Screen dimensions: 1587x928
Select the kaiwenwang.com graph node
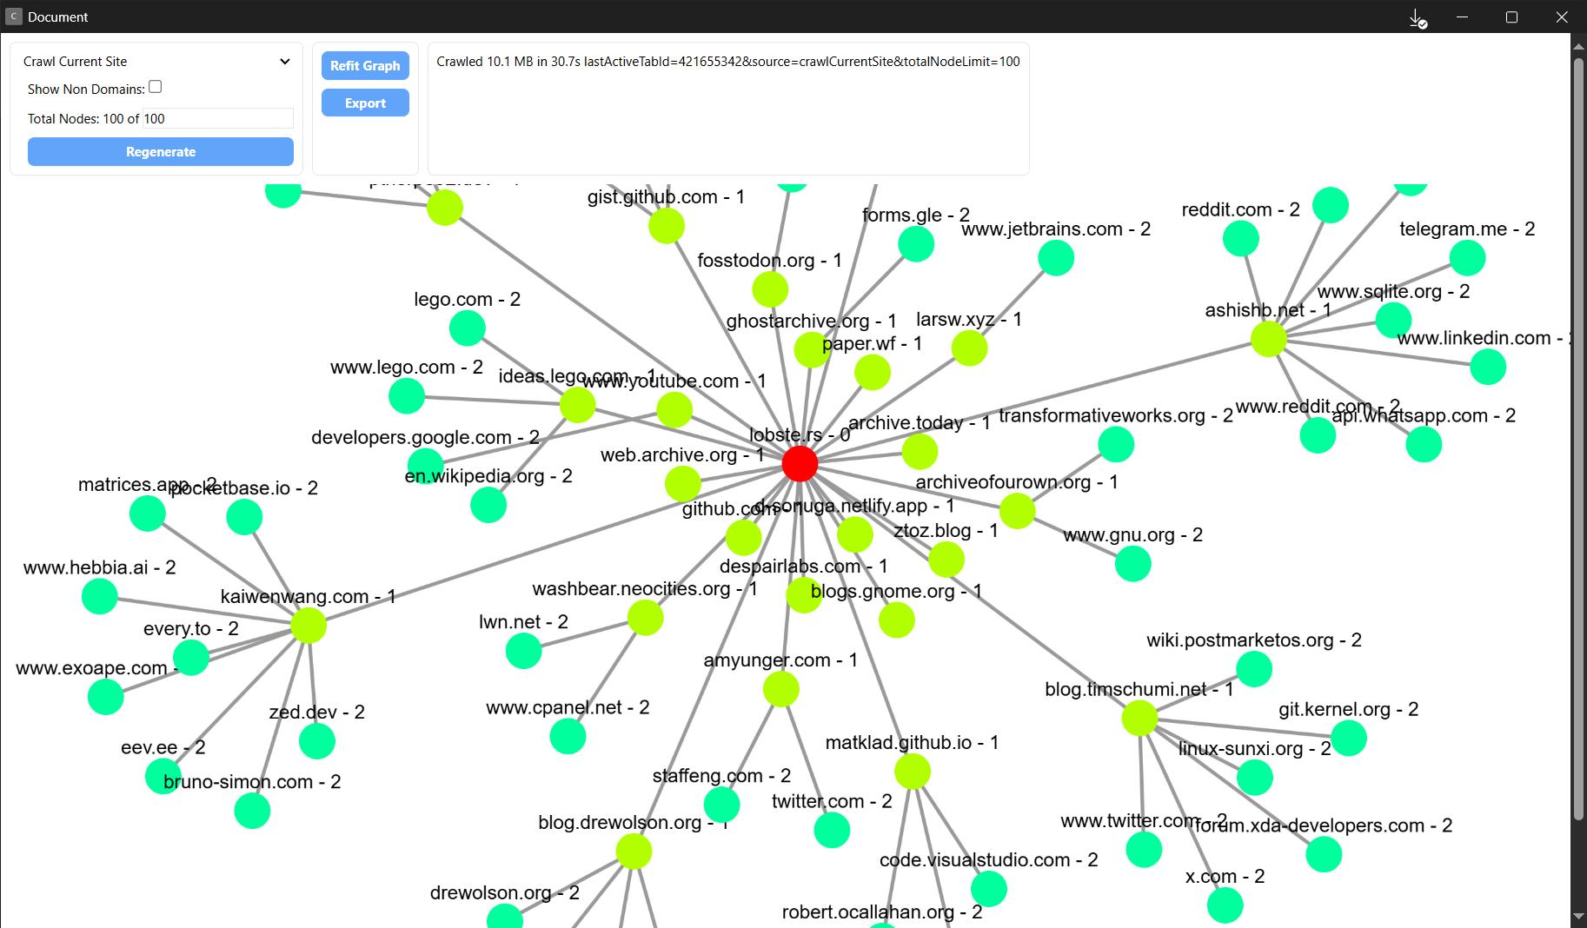pyautogui.click(x=309, y=626)
